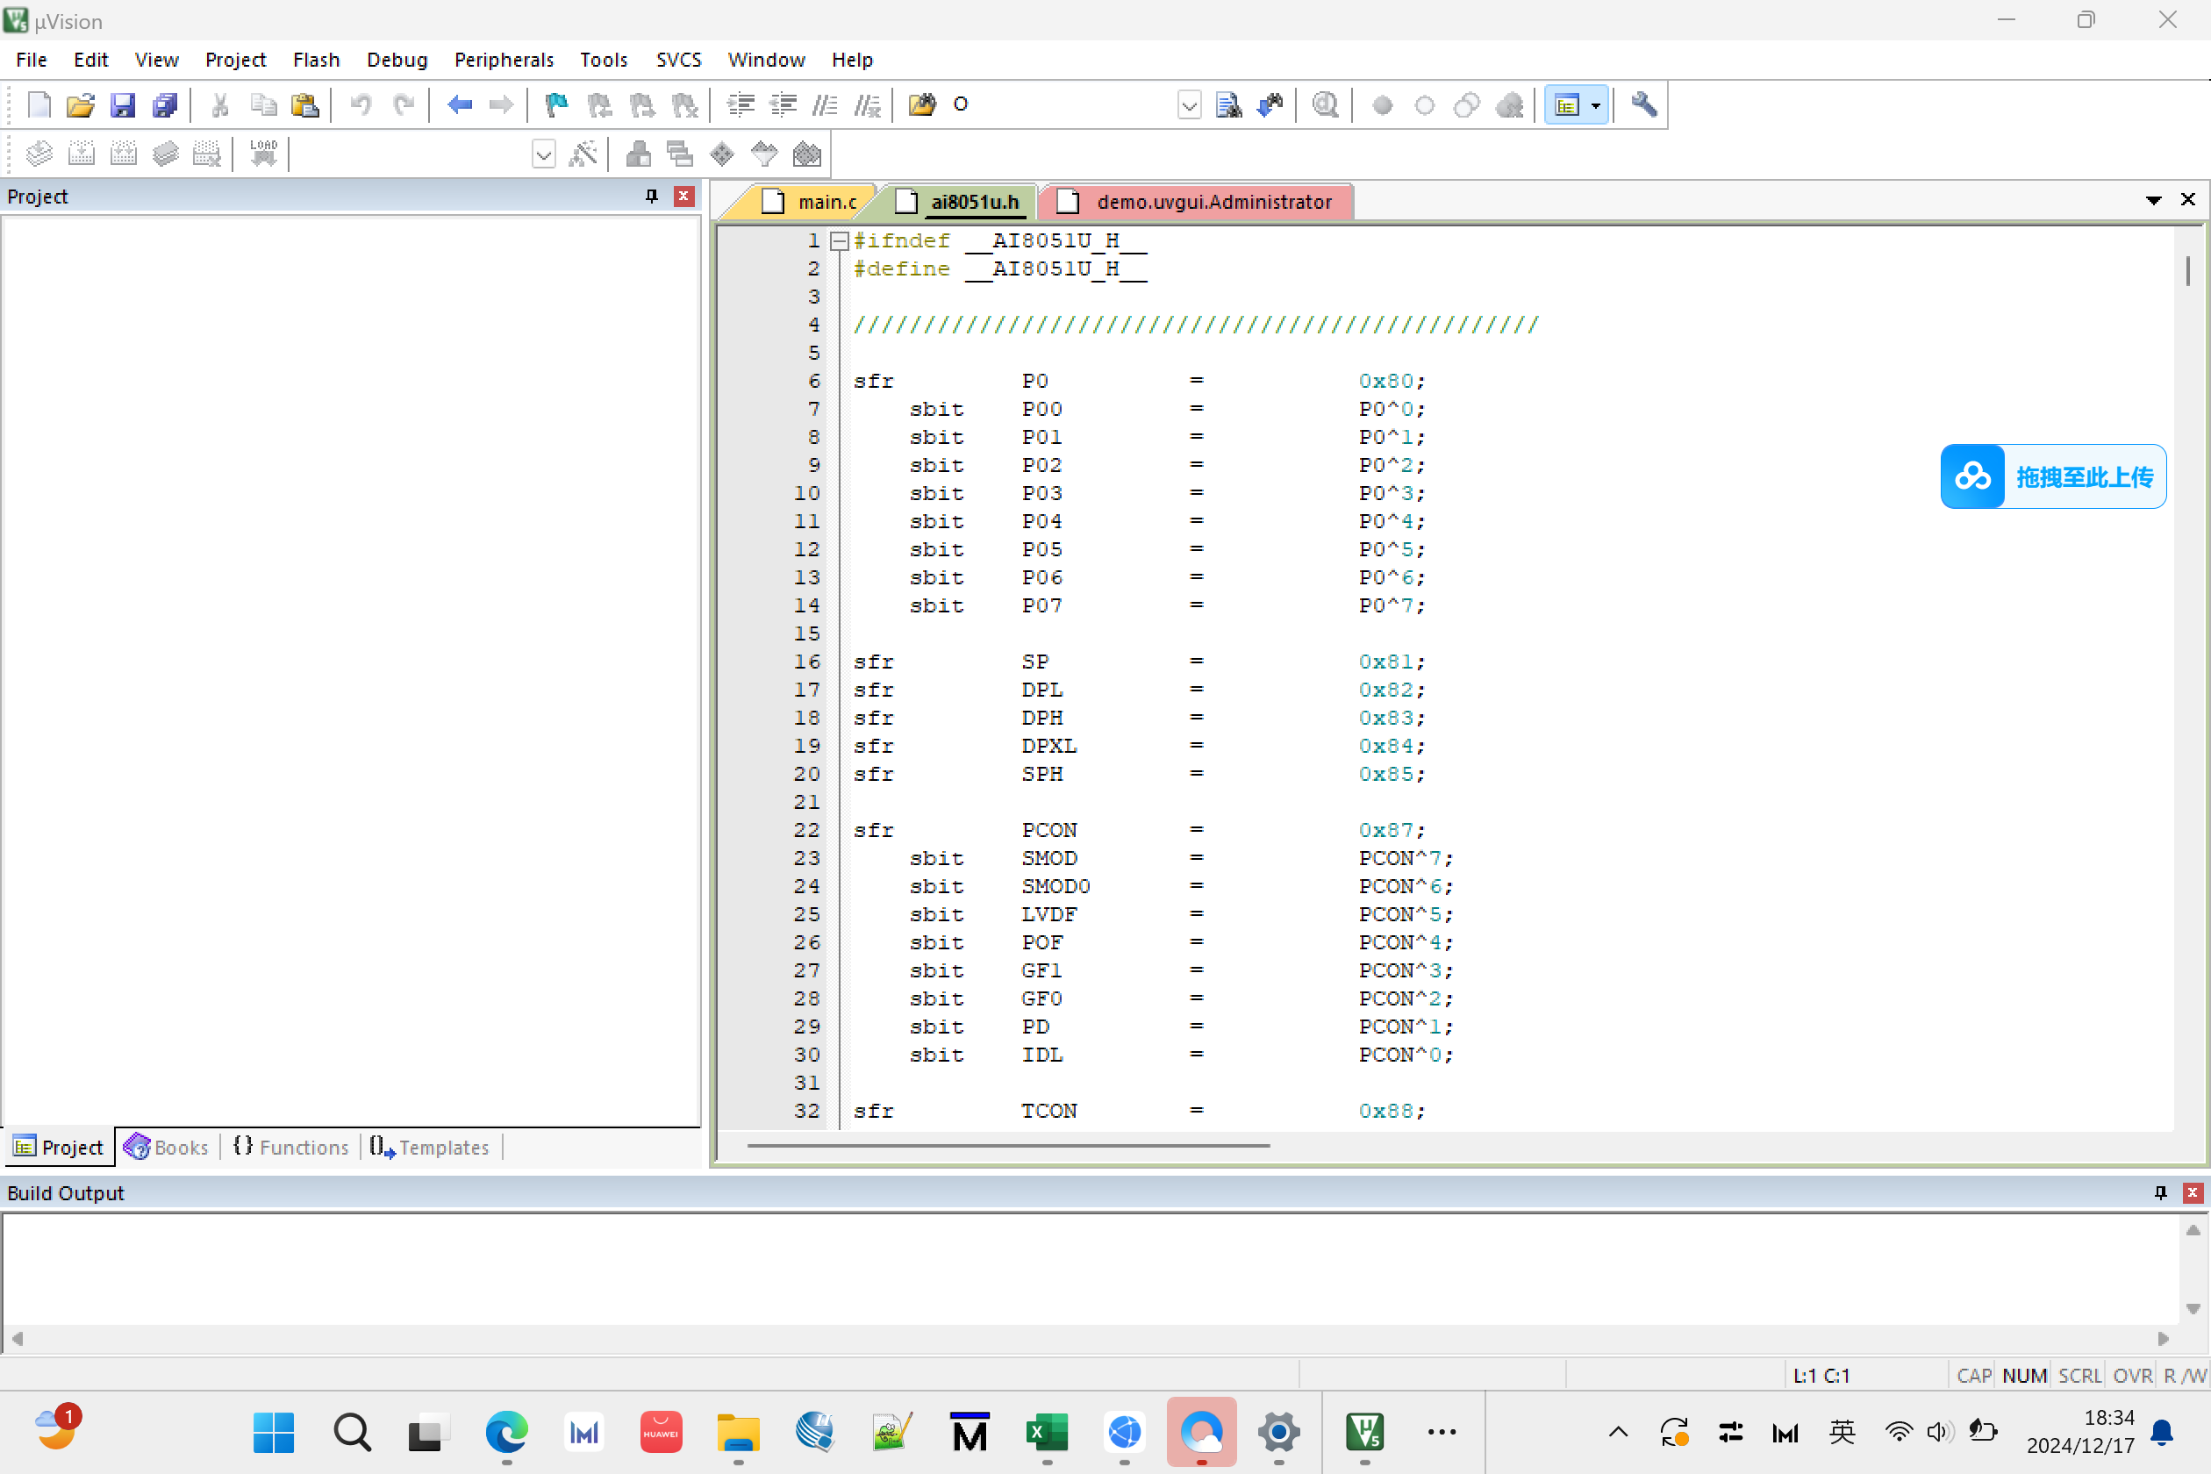Close the active editor tab
This screenshot has height=1474, width=2211.
[2187, 199]
